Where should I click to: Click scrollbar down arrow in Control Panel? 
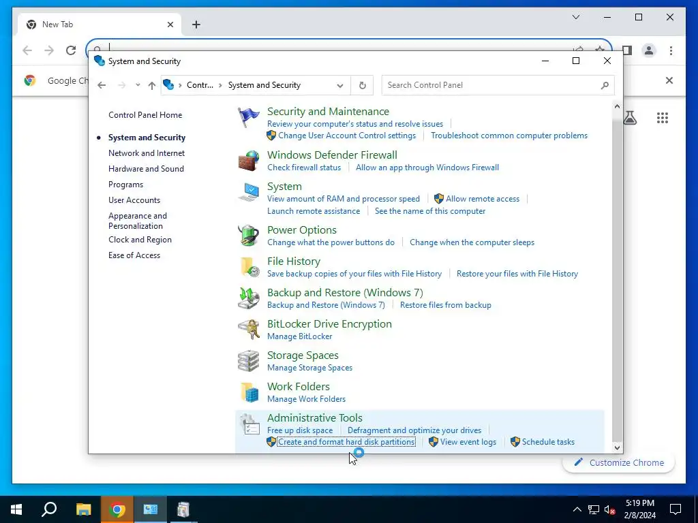click(x=617, y=448)
